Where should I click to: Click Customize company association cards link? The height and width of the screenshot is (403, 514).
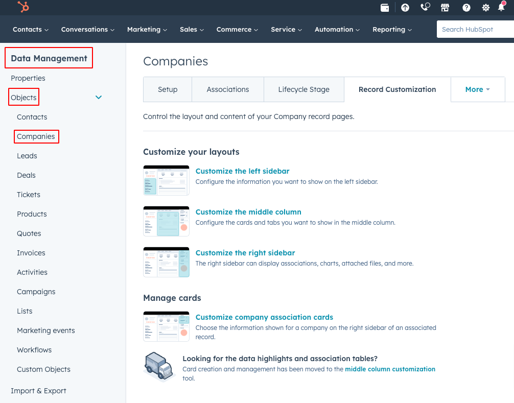pos(264,317)
